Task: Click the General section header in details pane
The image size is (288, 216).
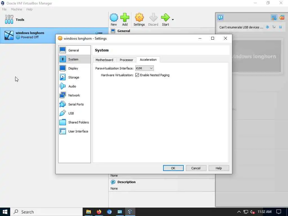Action: click(124, 31)
